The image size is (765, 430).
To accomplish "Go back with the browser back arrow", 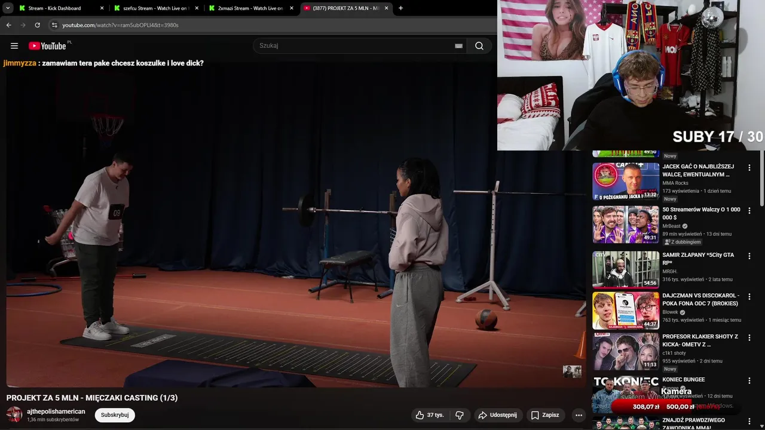I will tap(8, 25).
